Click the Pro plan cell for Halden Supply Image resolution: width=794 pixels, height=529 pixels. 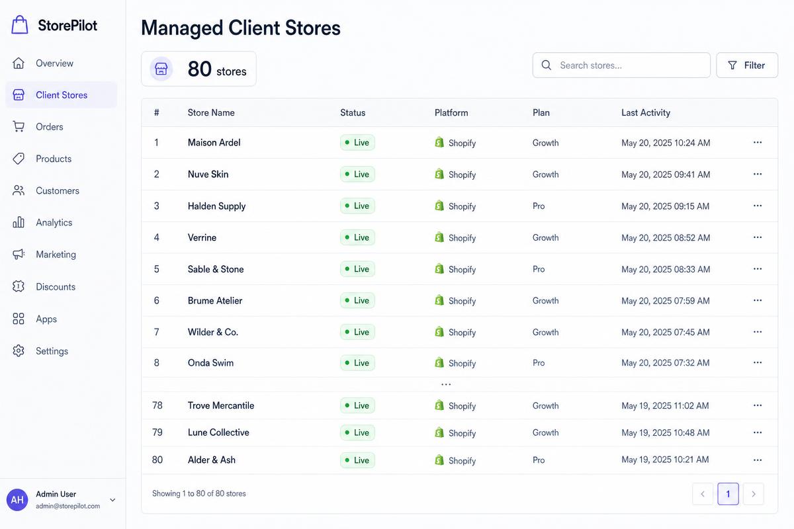pos(539,206)
